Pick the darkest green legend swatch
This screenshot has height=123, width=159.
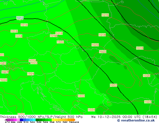coord(37,120)
